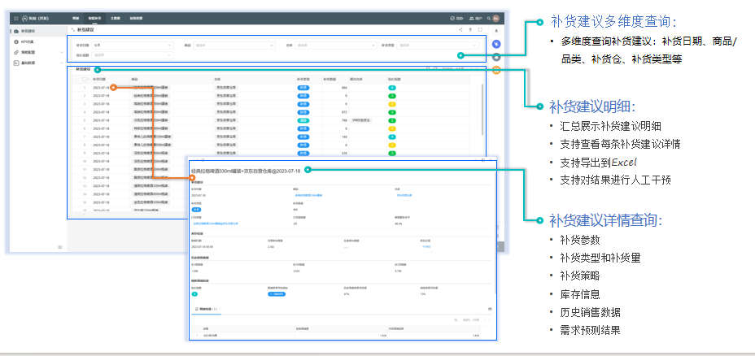
Task: Switch to the 主数据 top navigation tab
Action: click(x=115, y=17)
